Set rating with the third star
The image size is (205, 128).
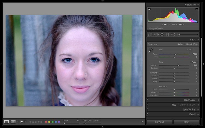point(36,122)
